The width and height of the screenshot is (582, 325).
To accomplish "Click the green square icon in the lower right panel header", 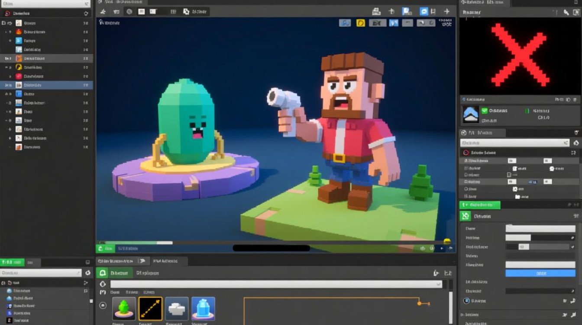I will point(466,216).
